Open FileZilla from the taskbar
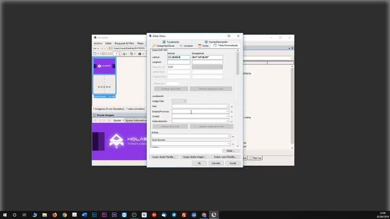 184,215
